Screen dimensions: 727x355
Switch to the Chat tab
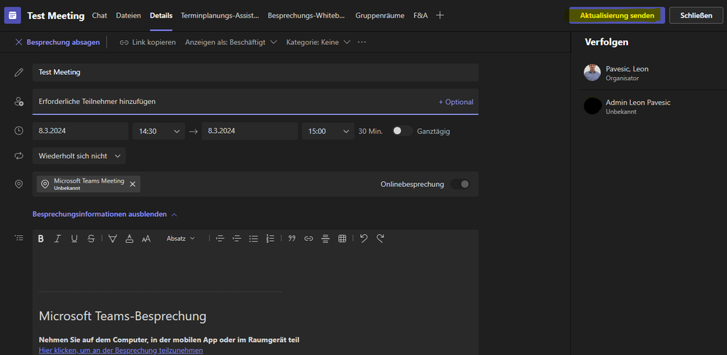coord(100,15)
